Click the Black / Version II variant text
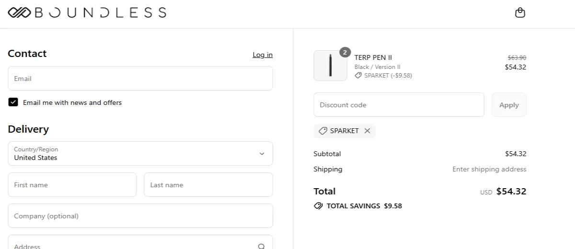 pyautogui.click(x=378, y=67)
